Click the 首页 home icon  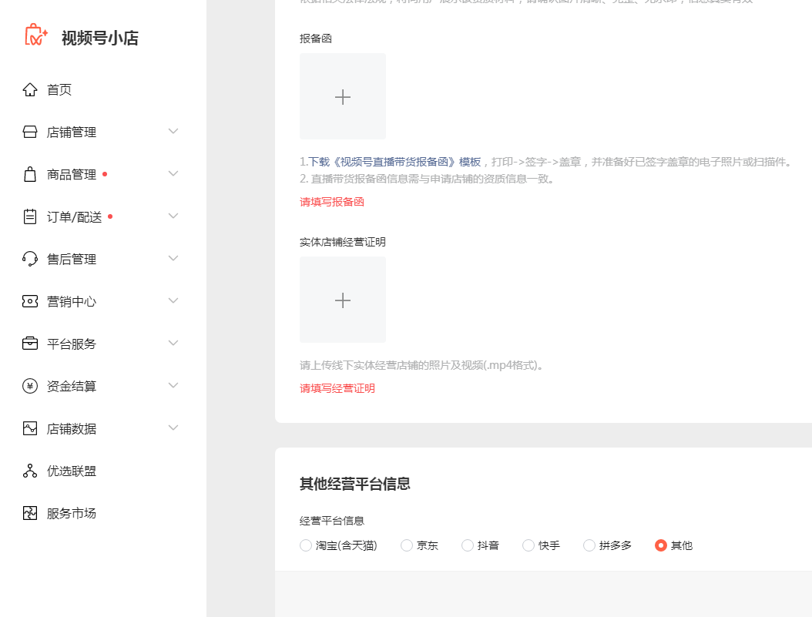tap(30, 89)
